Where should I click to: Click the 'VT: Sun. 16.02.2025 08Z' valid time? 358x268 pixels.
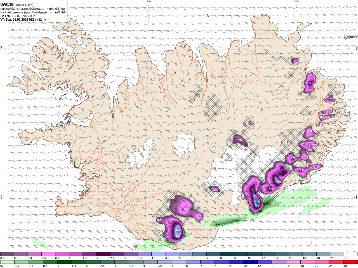click(17, 20)
